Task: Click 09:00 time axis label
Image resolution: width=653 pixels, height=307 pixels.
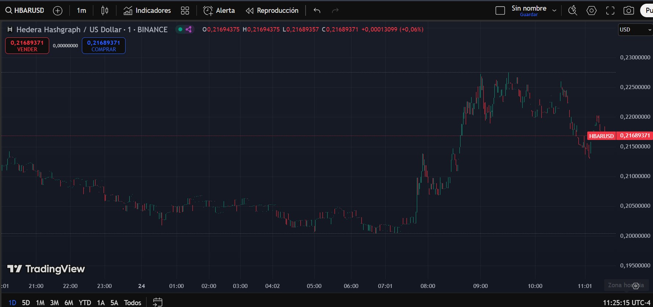Action: tap(480, 286)
